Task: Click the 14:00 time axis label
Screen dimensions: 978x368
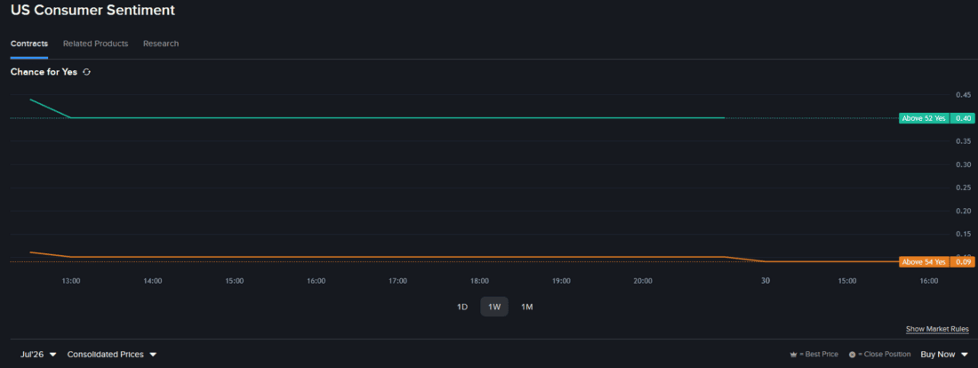Action: 152,281
